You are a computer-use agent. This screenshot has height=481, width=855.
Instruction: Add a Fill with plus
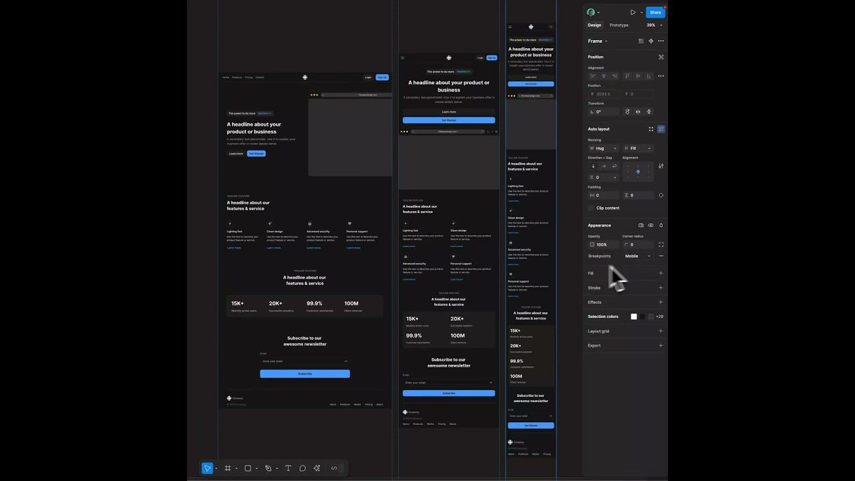(x=661, y=273)
